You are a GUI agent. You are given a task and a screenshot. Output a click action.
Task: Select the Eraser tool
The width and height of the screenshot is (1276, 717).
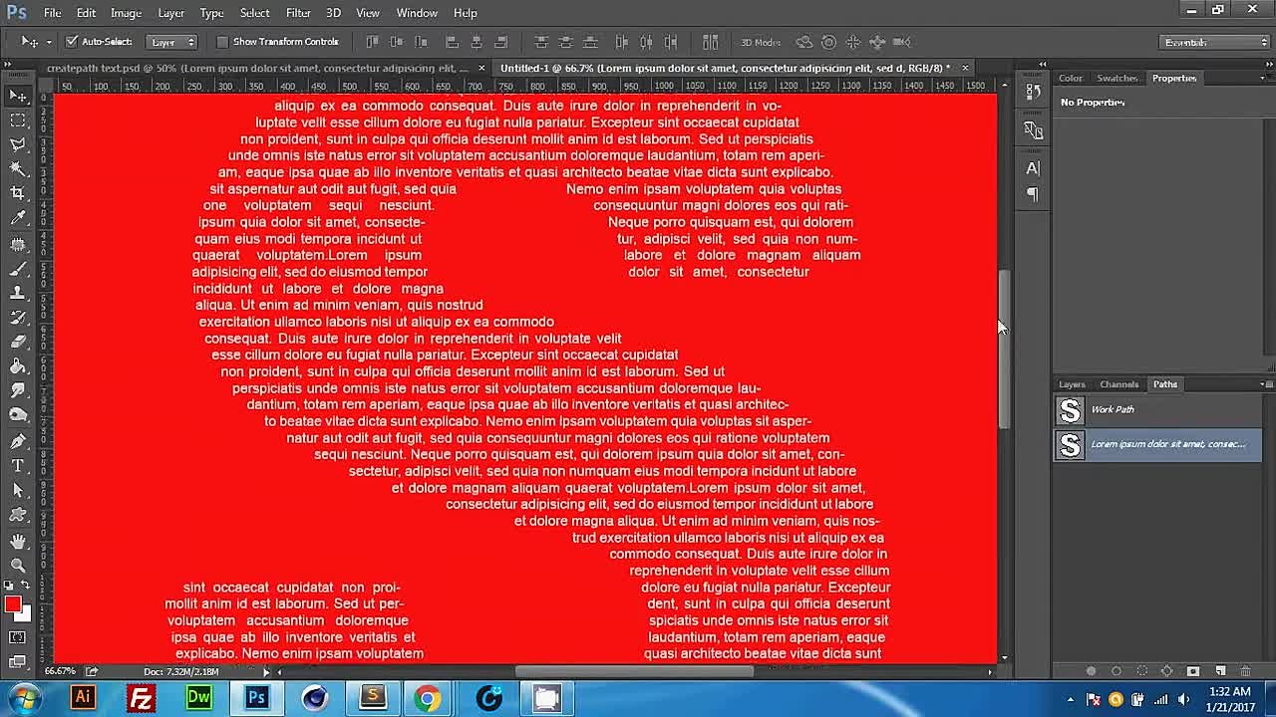click(x=18, y=343)
